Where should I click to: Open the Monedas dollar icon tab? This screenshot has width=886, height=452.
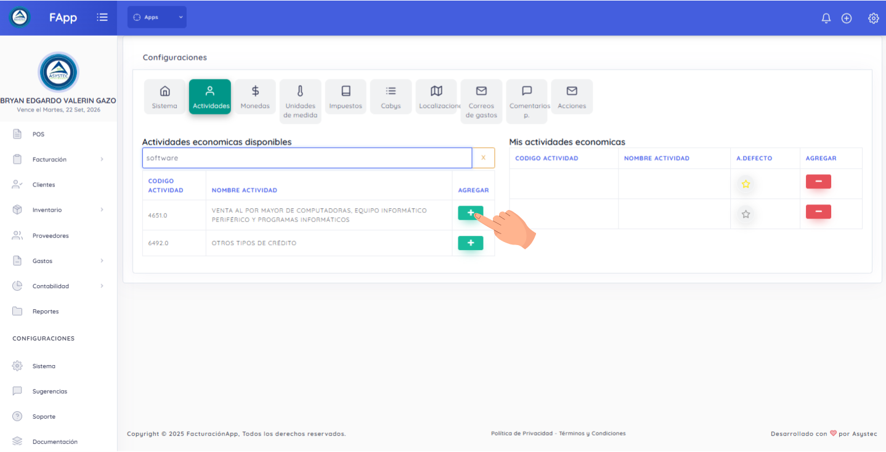(255, 97)
